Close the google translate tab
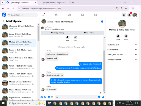 (x=68, y=3)
